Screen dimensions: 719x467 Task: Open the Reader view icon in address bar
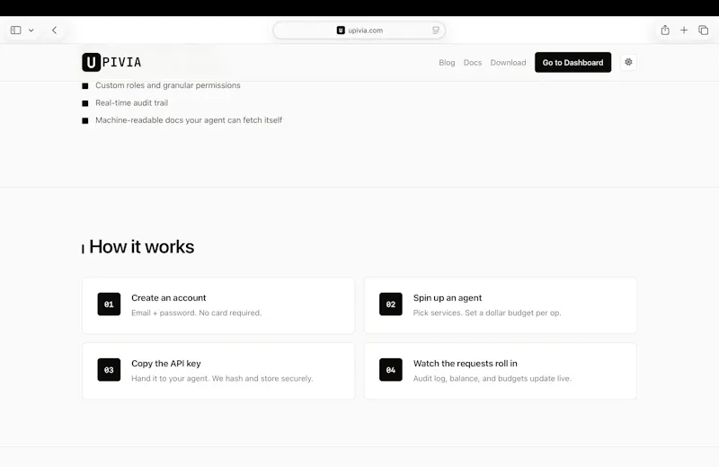[435, 31]
